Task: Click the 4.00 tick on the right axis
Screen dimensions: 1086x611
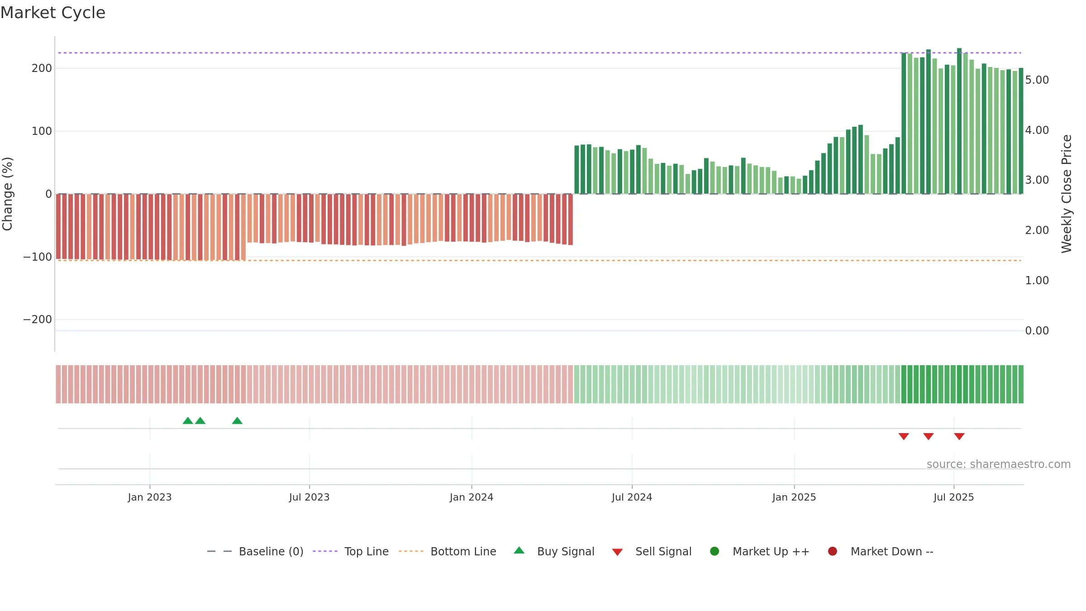Action: [1037, 130]
